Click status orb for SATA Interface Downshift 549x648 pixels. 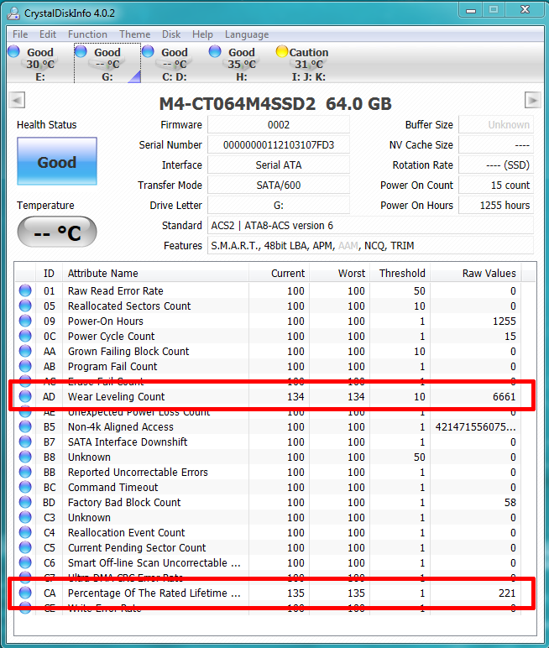25,442
